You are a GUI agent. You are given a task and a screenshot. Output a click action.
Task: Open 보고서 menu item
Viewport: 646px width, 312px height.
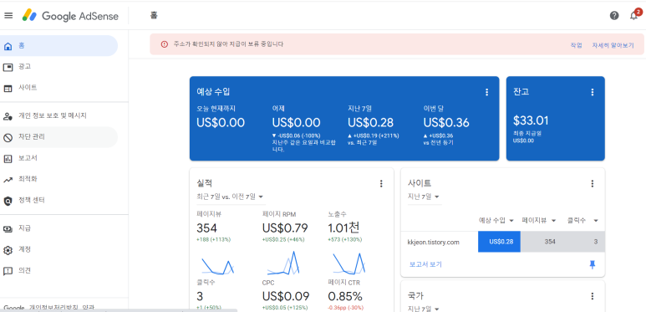58,158
